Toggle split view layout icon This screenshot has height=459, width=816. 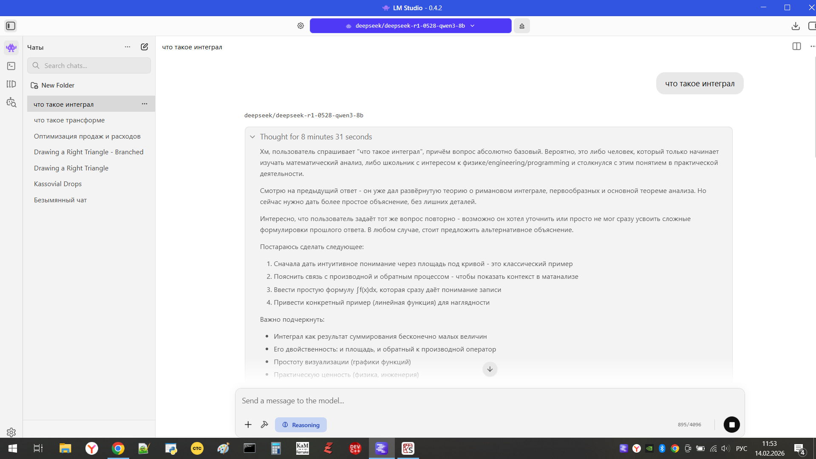point(796,46)
